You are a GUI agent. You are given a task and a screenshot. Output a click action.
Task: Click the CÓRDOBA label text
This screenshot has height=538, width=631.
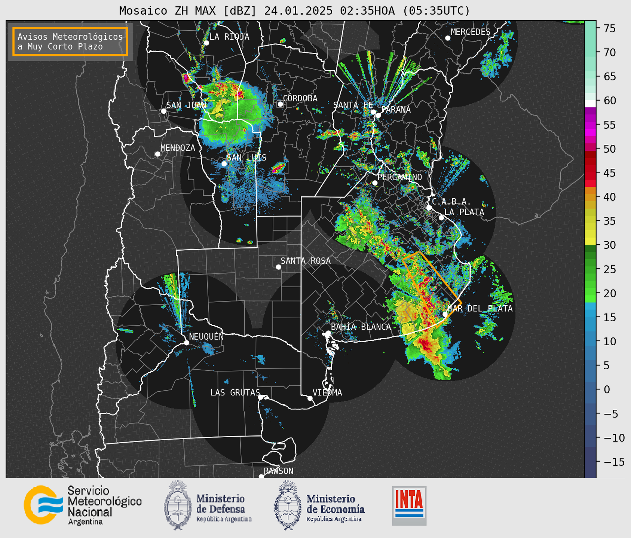pos(300,98)
